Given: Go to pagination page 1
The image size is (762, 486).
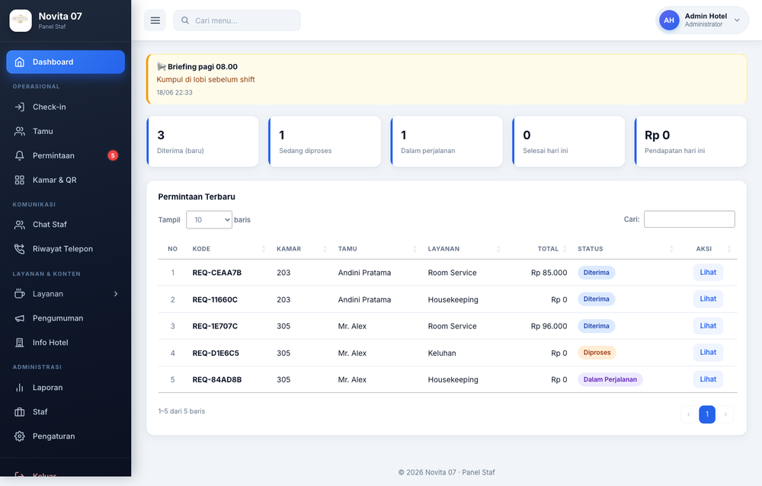Looking at the screenshot, I should [x=707, y=414].
